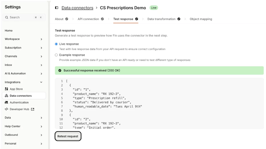Open the Data connectors breadcrumb link

pyautogui.click(x=77, y=8)
